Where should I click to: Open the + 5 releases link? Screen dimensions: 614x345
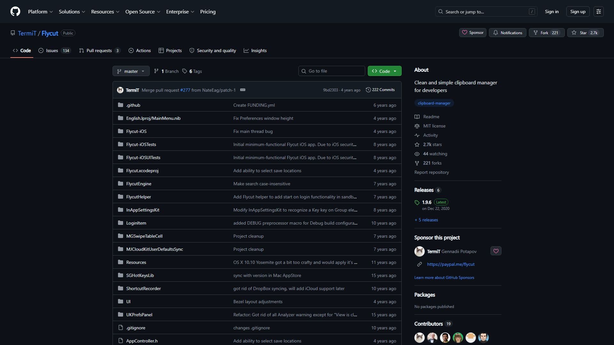[426, 220]
